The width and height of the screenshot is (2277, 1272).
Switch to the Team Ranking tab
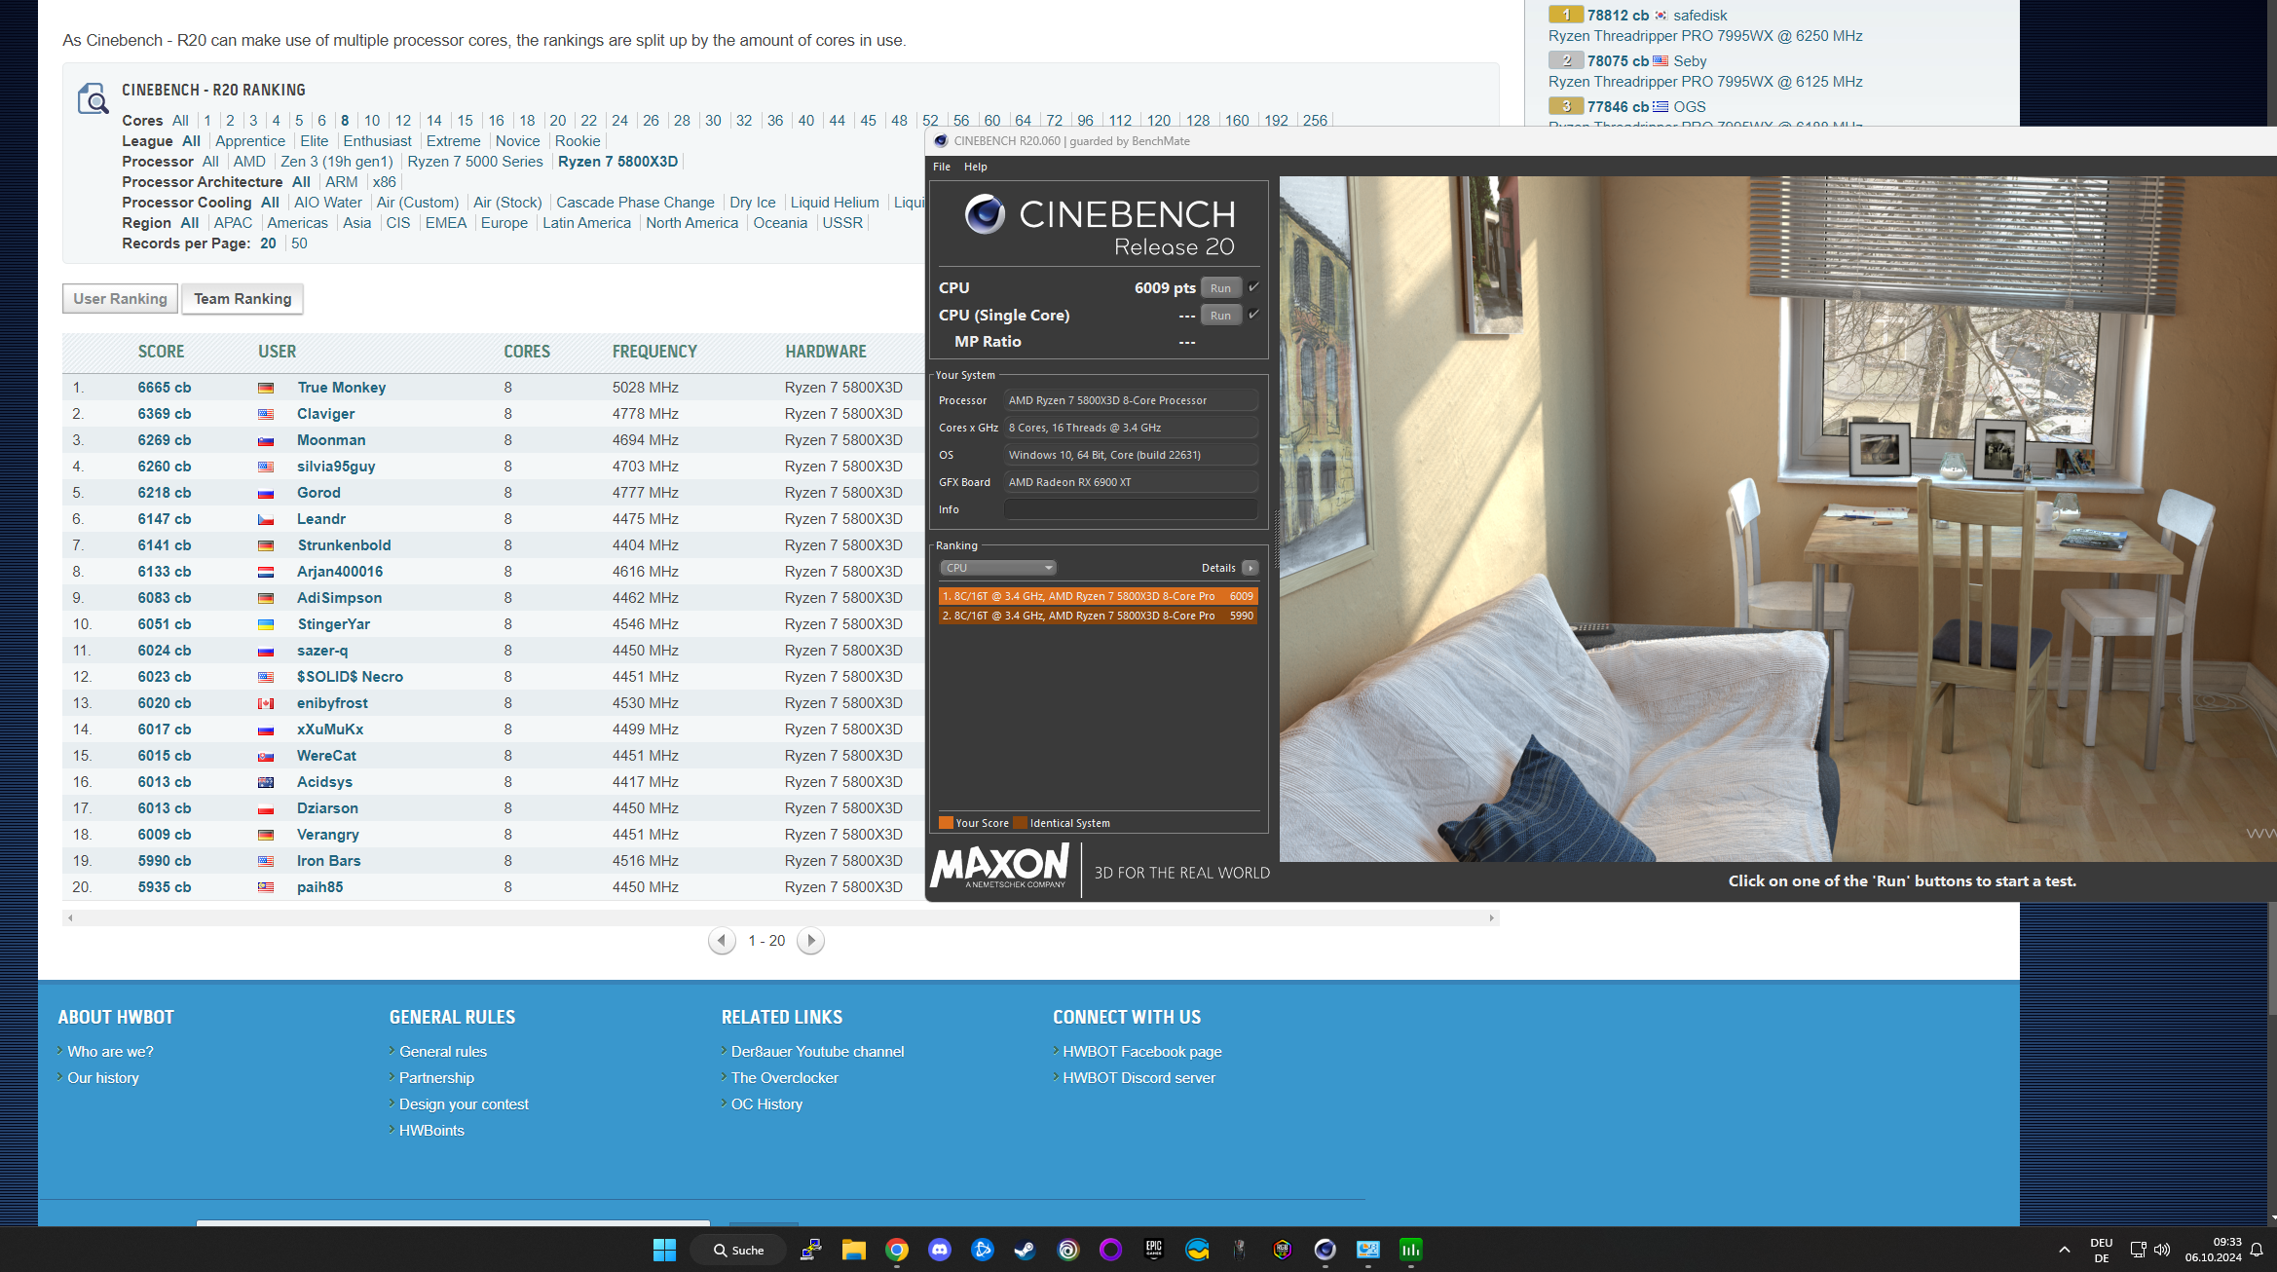(x=243, y=299)
